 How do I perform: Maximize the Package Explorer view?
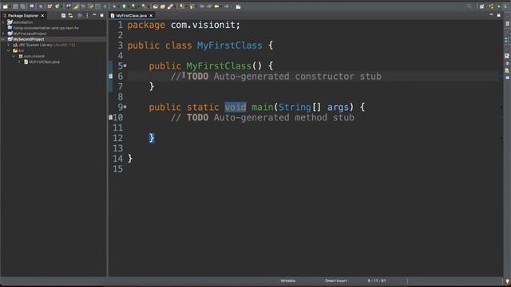click(x=102, y=15)
